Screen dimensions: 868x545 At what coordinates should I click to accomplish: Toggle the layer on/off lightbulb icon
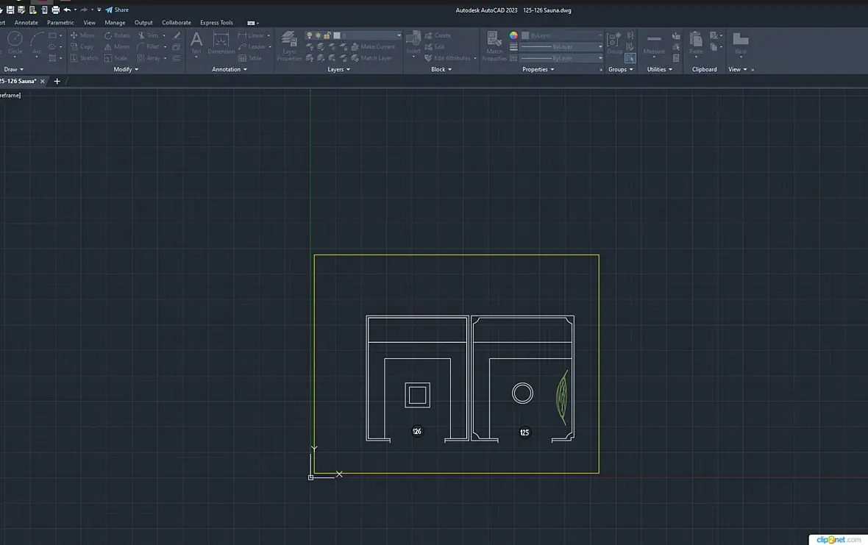click(310, 35)
